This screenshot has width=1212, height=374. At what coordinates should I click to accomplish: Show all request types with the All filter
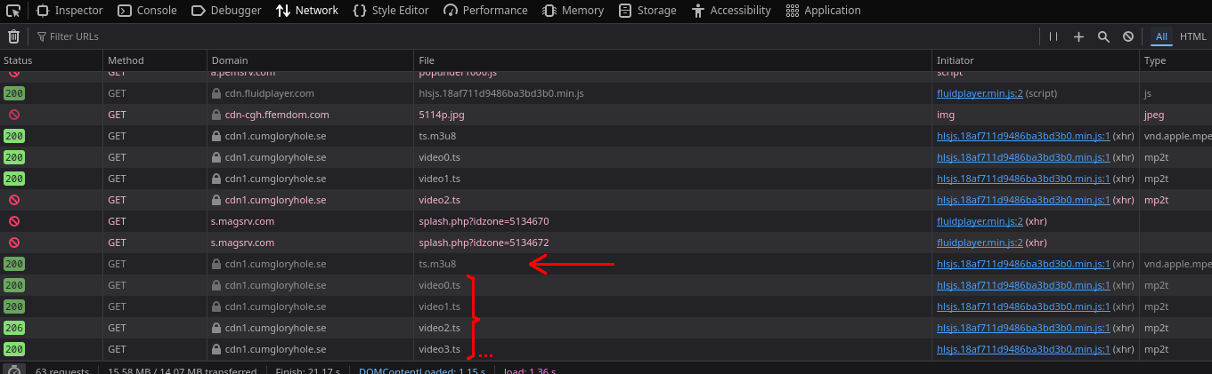[1161, 36]
